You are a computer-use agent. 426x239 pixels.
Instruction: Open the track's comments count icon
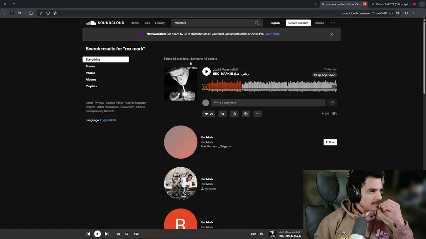(334, 114)
